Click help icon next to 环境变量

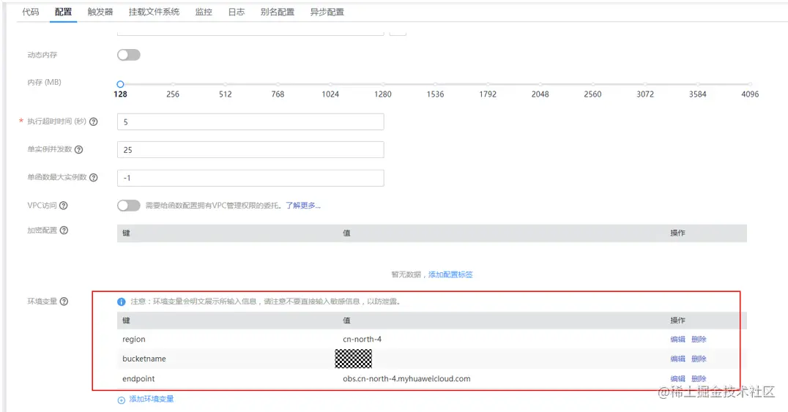[64, 301]
